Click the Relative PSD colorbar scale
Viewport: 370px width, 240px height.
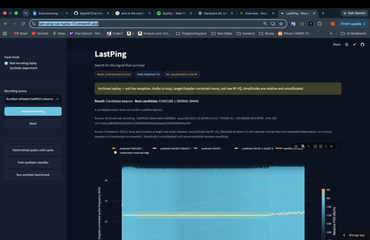click(323, 213)
